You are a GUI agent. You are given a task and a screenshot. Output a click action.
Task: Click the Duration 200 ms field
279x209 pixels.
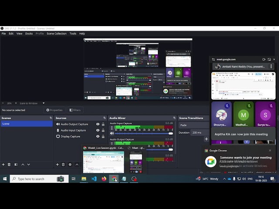coord(200,132)
